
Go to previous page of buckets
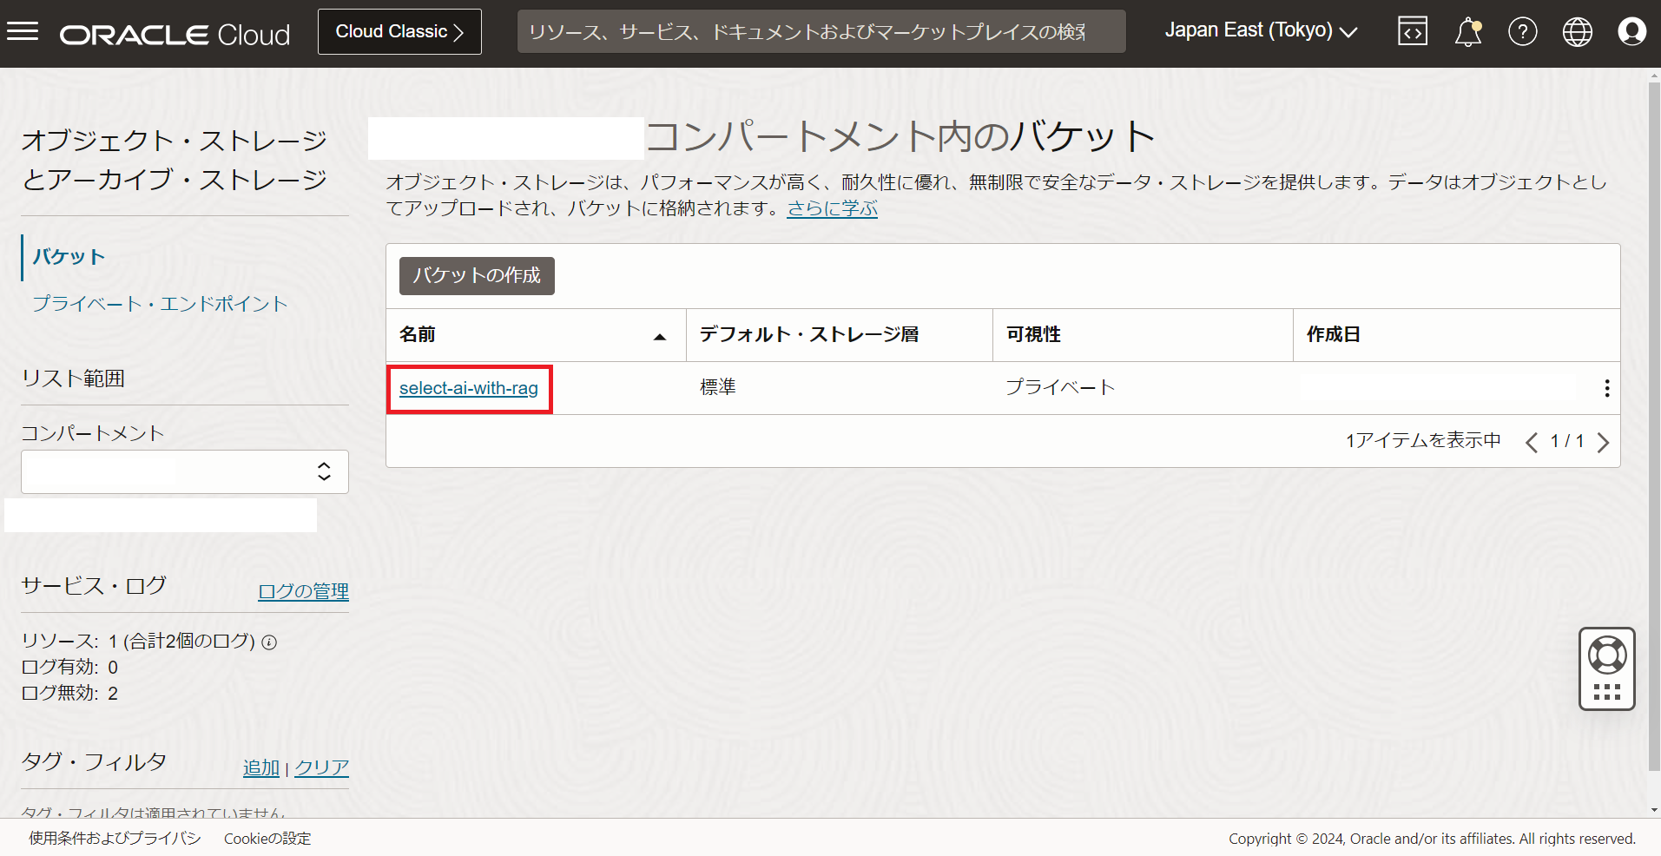[1532, 443]
